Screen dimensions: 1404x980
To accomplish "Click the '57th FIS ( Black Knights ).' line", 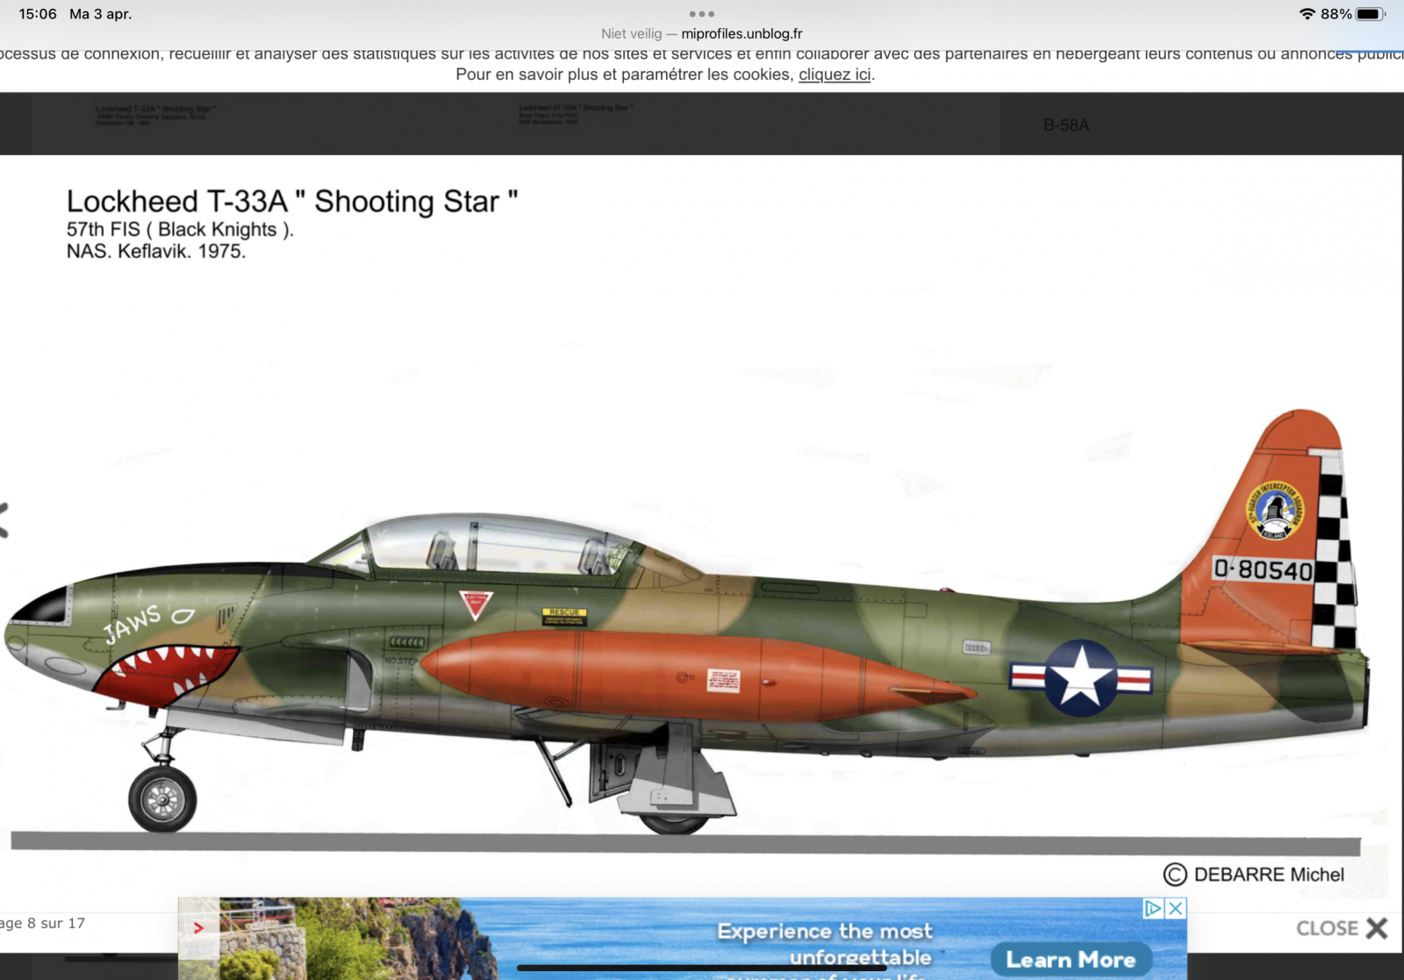I will 180,230.
